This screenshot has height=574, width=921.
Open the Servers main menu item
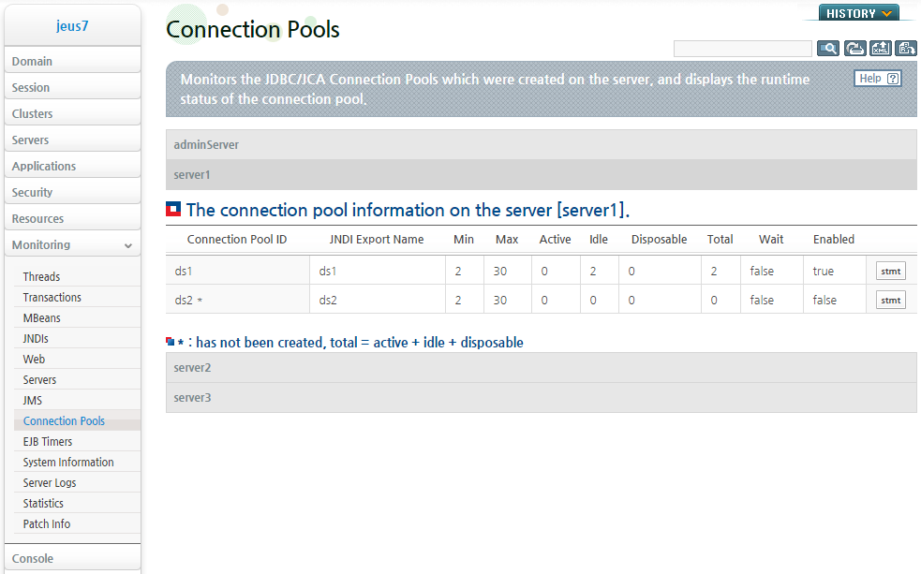(72, 140)
